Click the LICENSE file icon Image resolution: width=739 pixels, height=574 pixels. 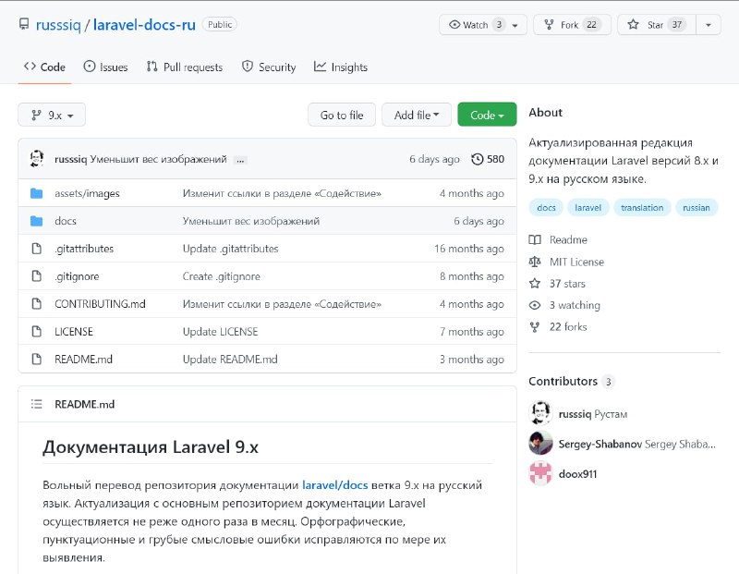[36, 332]
